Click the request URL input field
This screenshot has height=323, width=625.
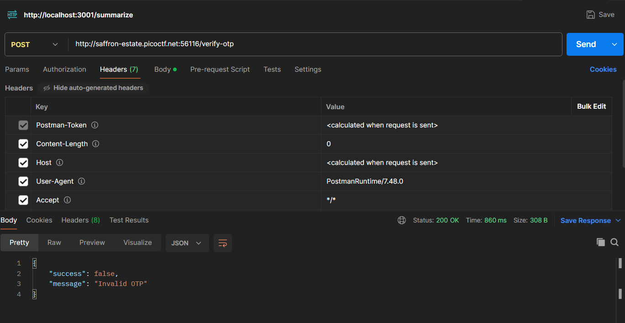coord(315,44)
